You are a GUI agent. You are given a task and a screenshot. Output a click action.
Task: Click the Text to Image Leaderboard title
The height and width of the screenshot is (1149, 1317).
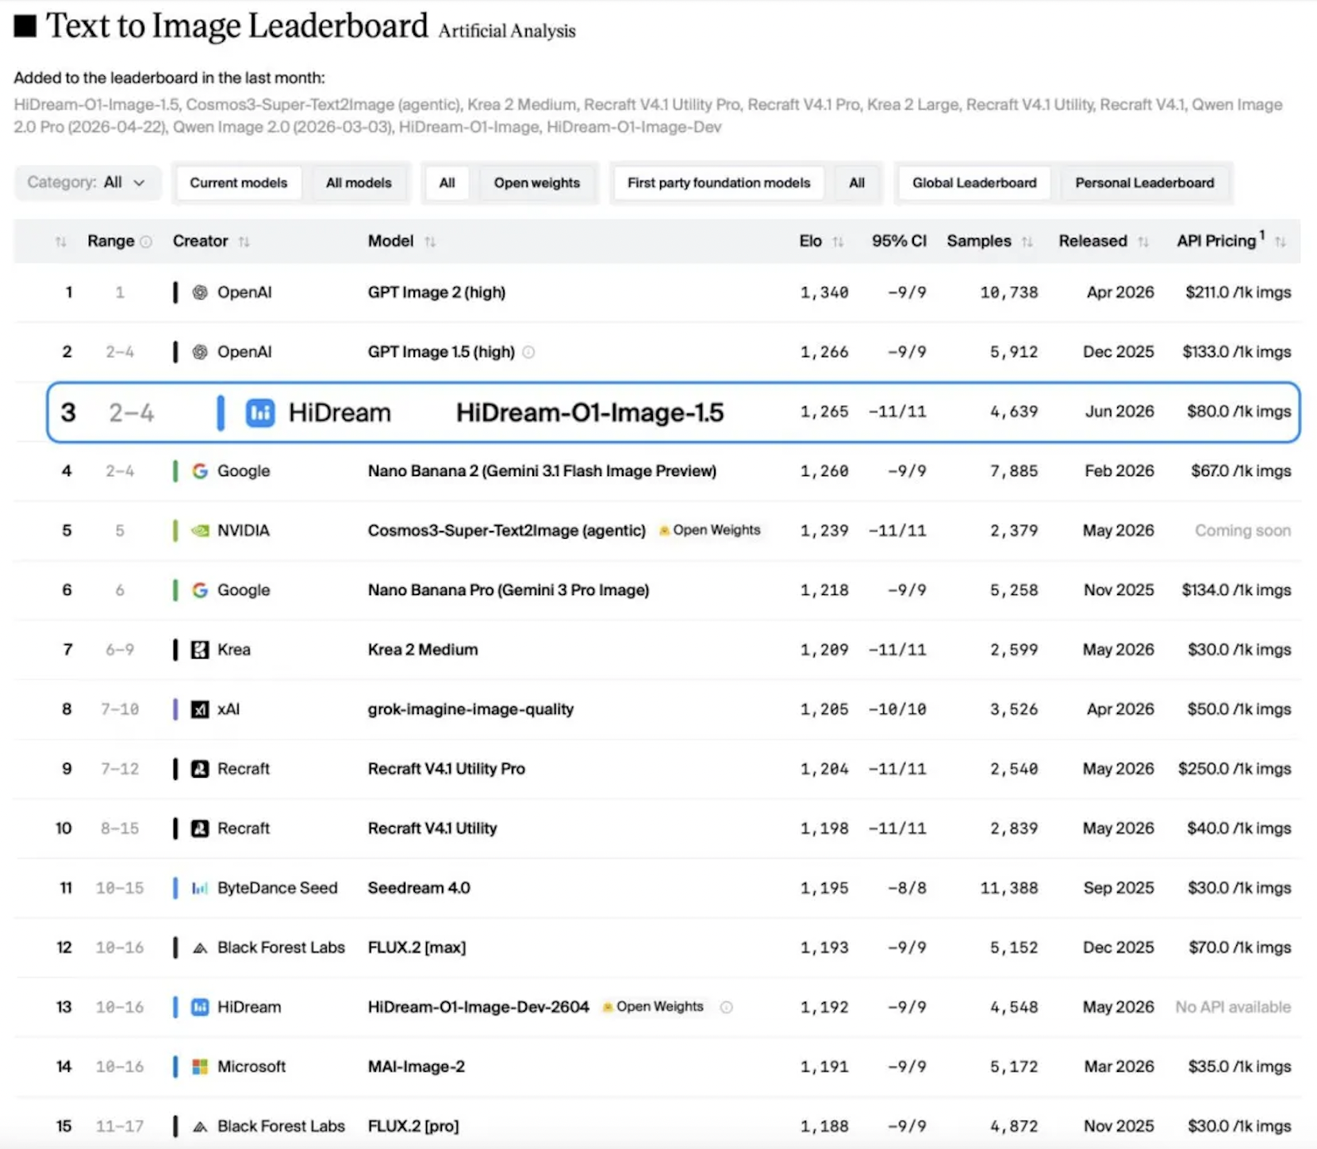pos(237,26)
